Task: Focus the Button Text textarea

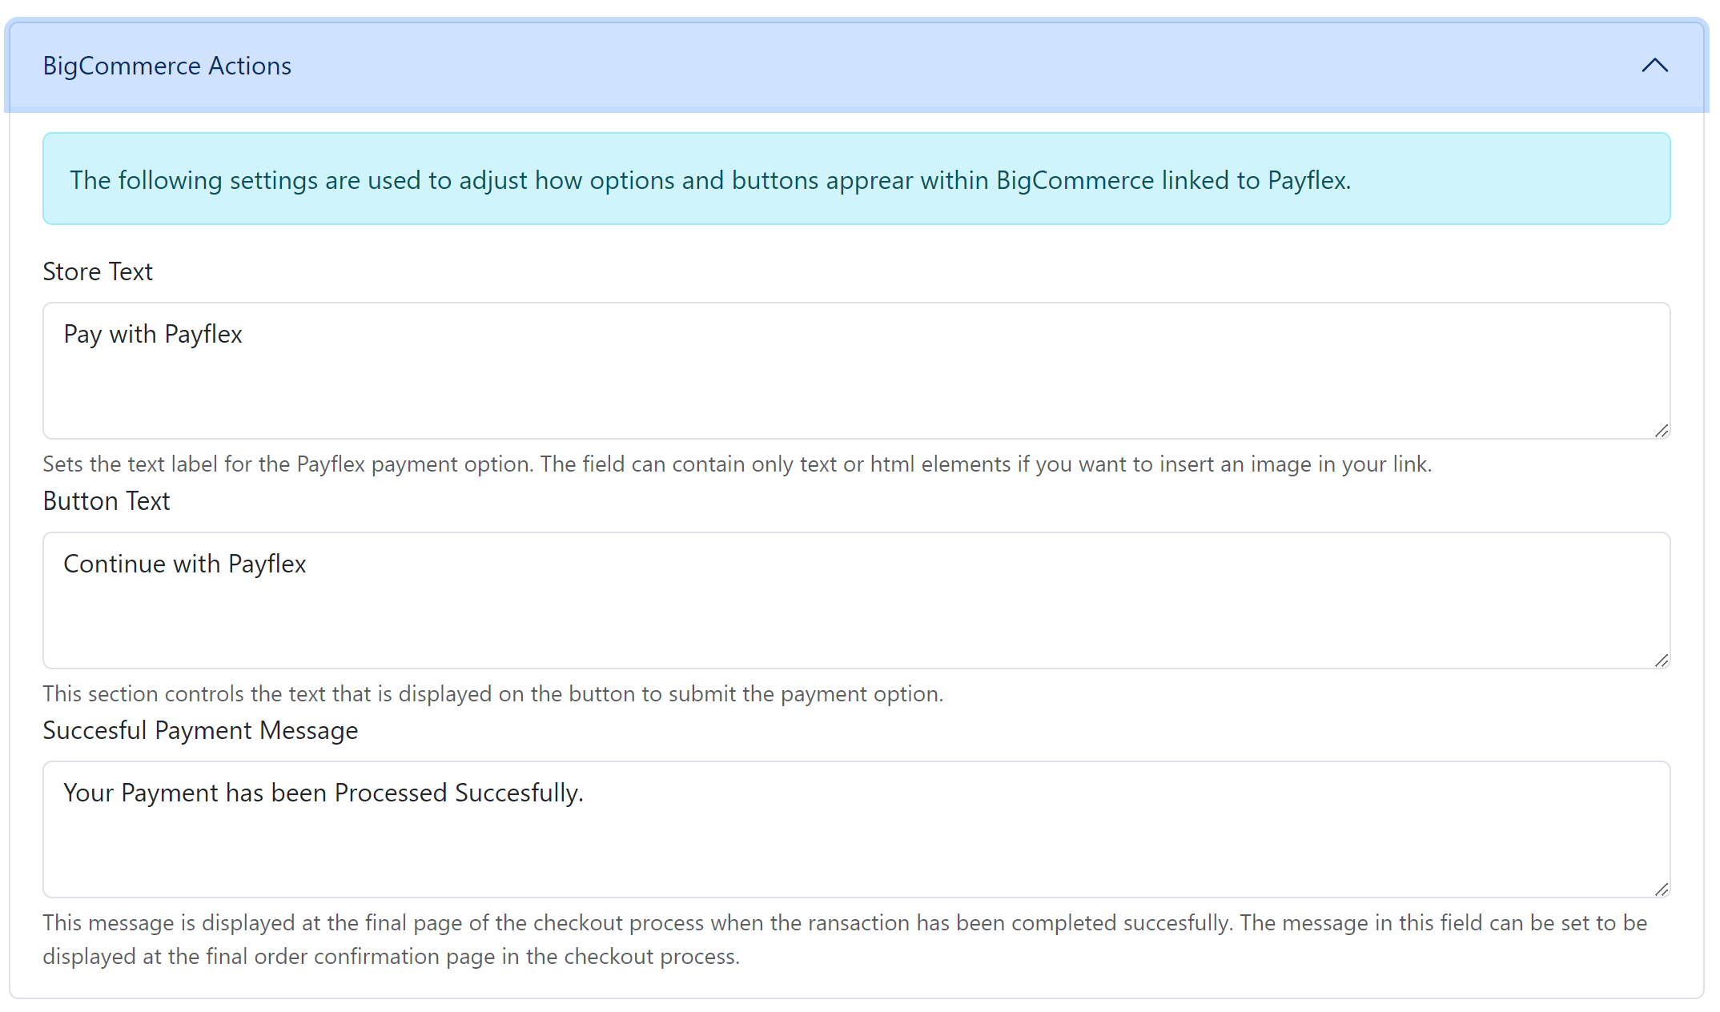Action: point(856,600)
